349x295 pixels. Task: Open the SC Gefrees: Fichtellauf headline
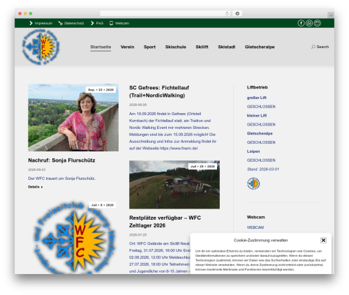point(159,91)
